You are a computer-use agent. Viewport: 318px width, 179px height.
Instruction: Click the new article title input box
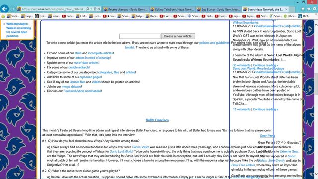[x=140, y=36]
